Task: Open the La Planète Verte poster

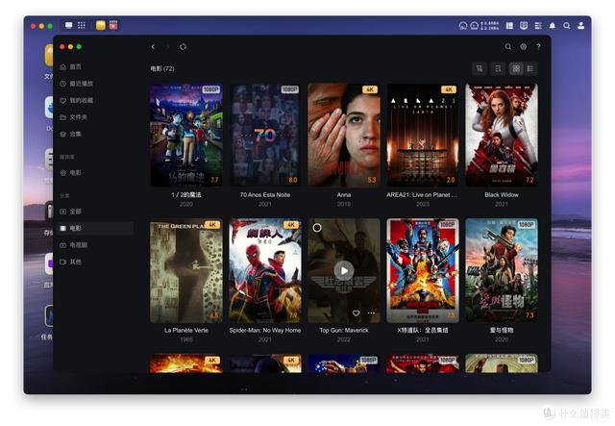Action: point(186,270)
